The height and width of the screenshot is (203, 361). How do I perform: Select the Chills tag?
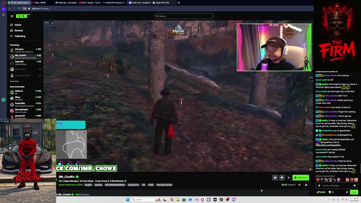[x=151, y=185]
